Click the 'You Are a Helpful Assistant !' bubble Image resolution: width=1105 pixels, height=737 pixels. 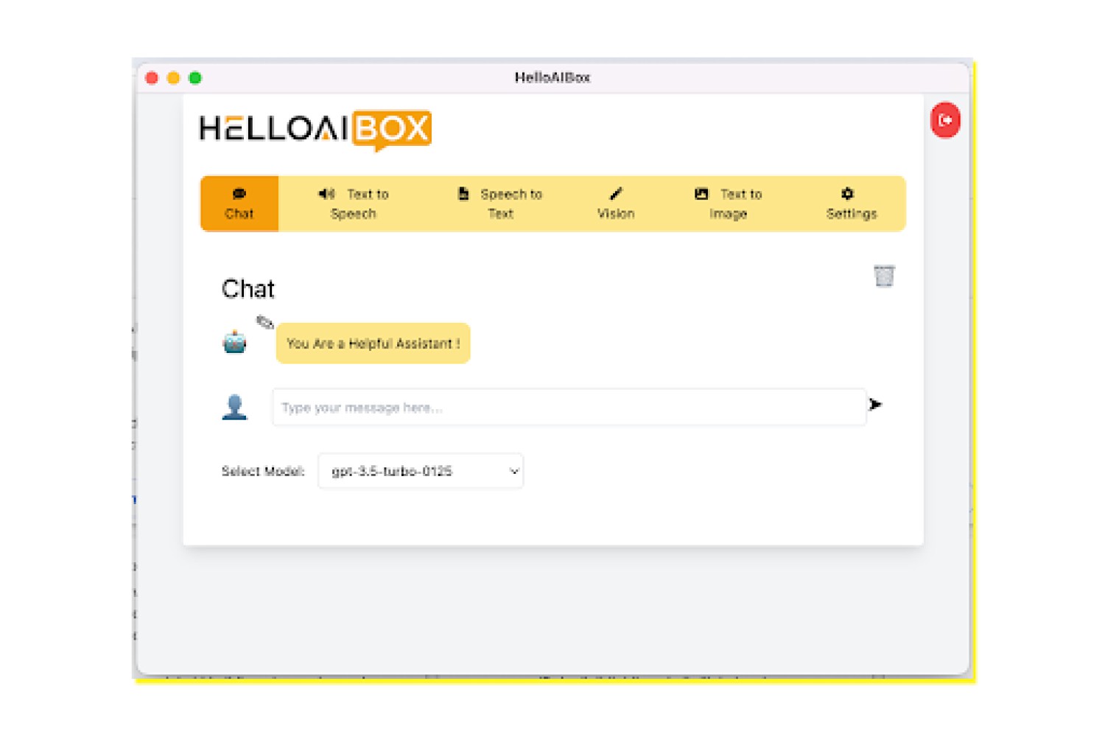[373, 343]
